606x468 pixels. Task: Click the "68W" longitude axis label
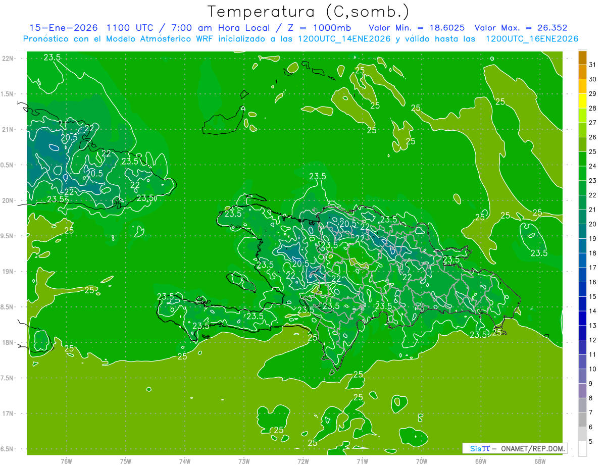pyautogui.click(x=540, y=461)
